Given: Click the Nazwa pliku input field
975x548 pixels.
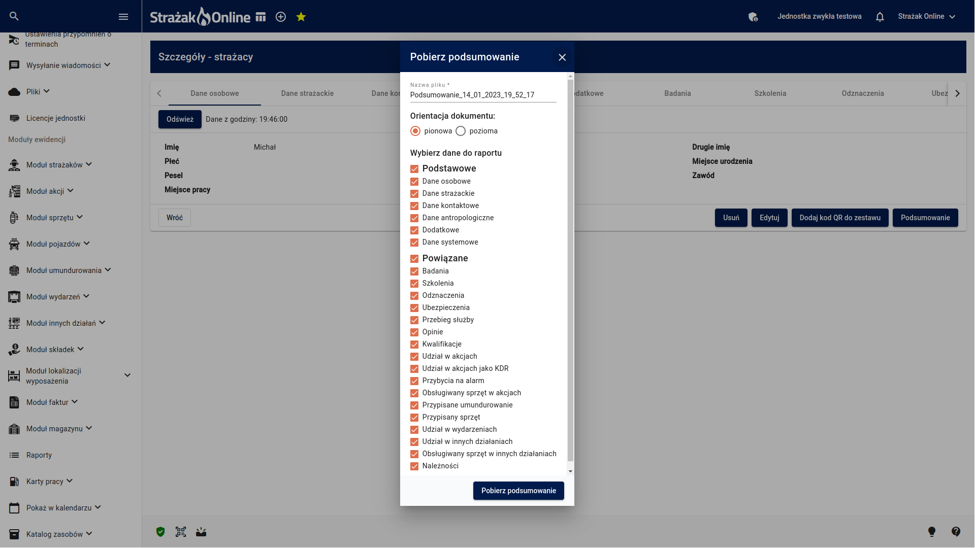Looking at the screenshot, I should (x=483, y=95).
